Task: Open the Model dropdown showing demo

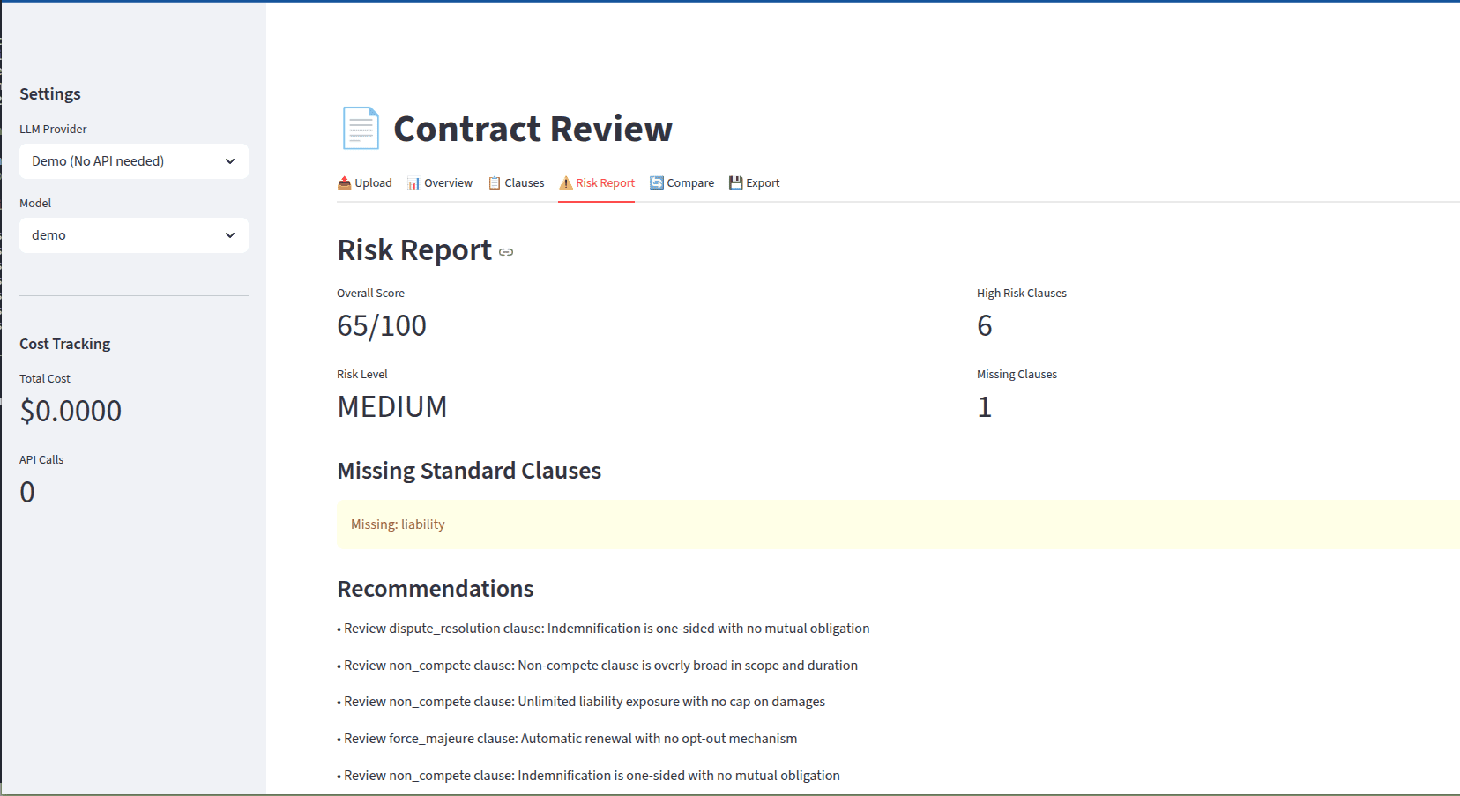Action: 133,234
